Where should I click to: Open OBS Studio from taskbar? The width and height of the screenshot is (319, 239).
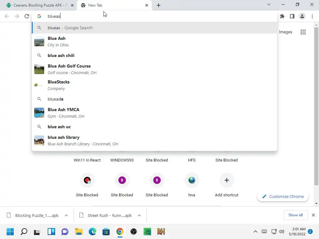133,232
